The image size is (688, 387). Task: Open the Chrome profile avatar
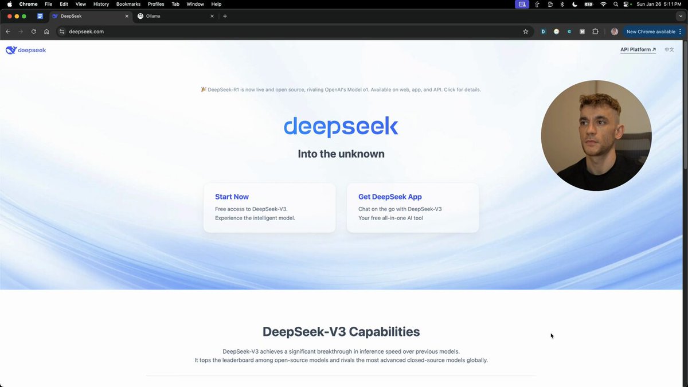(x=615, y=32)
